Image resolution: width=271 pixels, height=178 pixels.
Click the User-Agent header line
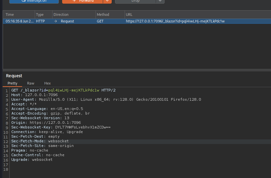pyautogui.click(x=106, y=100)
